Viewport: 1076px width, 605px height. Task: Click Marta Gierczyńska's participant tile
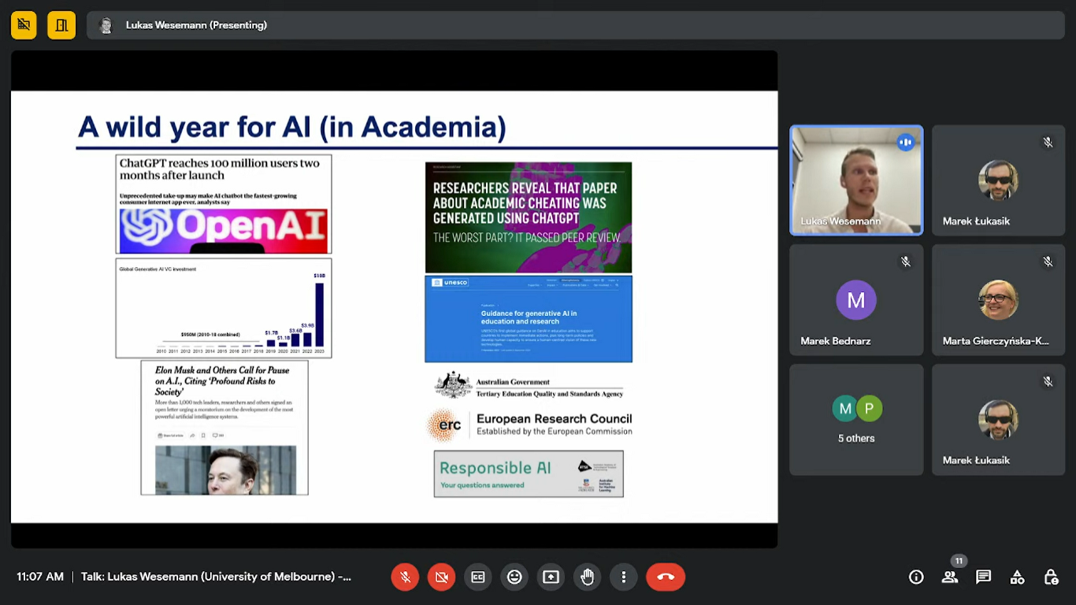pyautogui.click(x=998, y=300)
